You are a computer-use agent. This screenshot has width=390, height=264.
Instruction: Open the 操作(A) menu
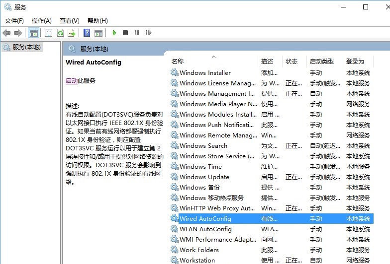pos(41,20)
